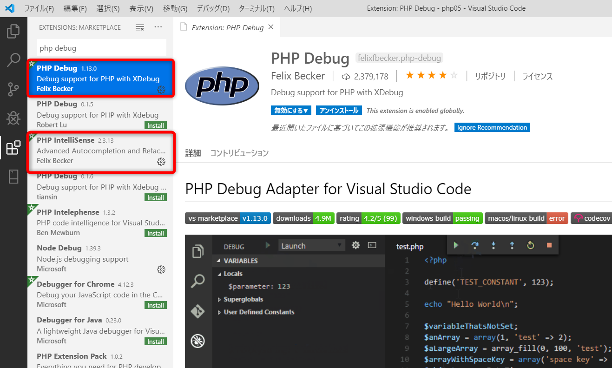Switch to the コントリビューション tab
The image size is (612, 368).
click(239, 153)
